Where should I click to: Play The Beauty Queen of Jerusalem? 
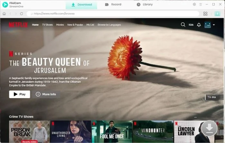[20, 94]
